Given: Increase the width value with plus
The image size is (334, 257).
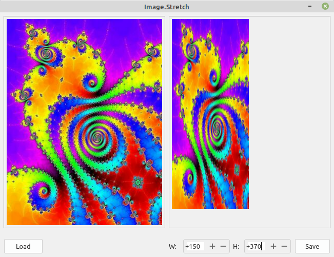Looking at the screenshot, I should (212, 246).
